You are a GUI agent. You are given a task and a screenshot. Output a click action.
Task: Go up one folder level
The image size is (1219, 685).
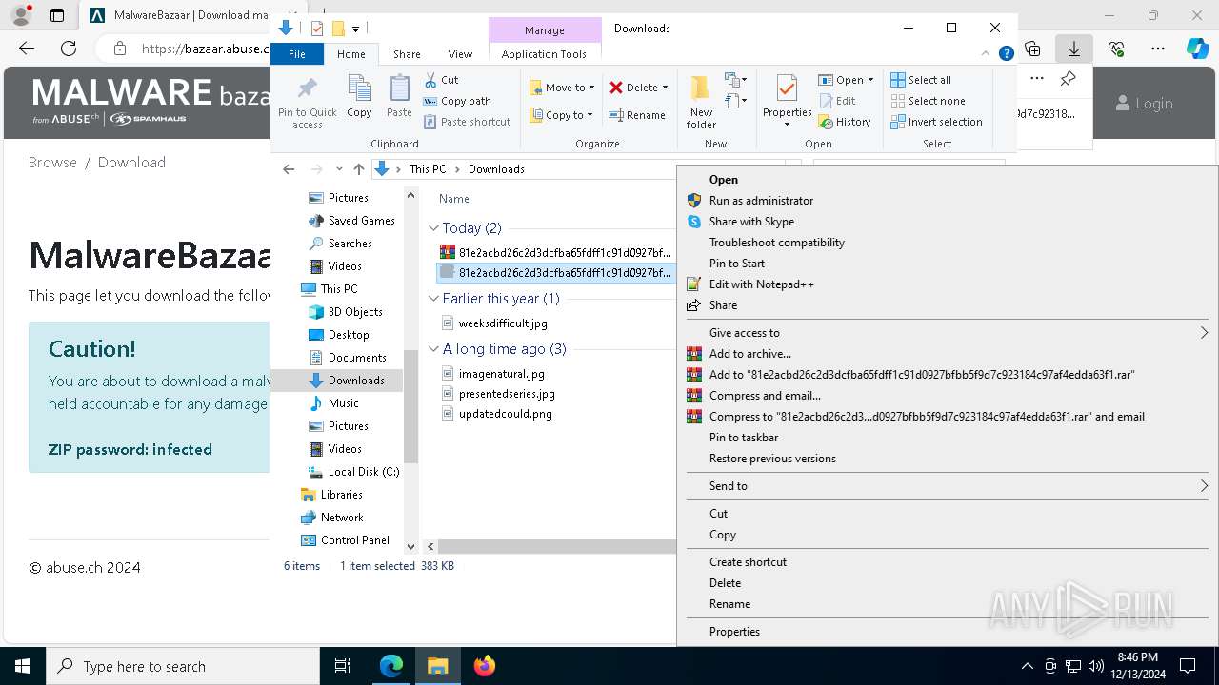click(x=358, y=169)
